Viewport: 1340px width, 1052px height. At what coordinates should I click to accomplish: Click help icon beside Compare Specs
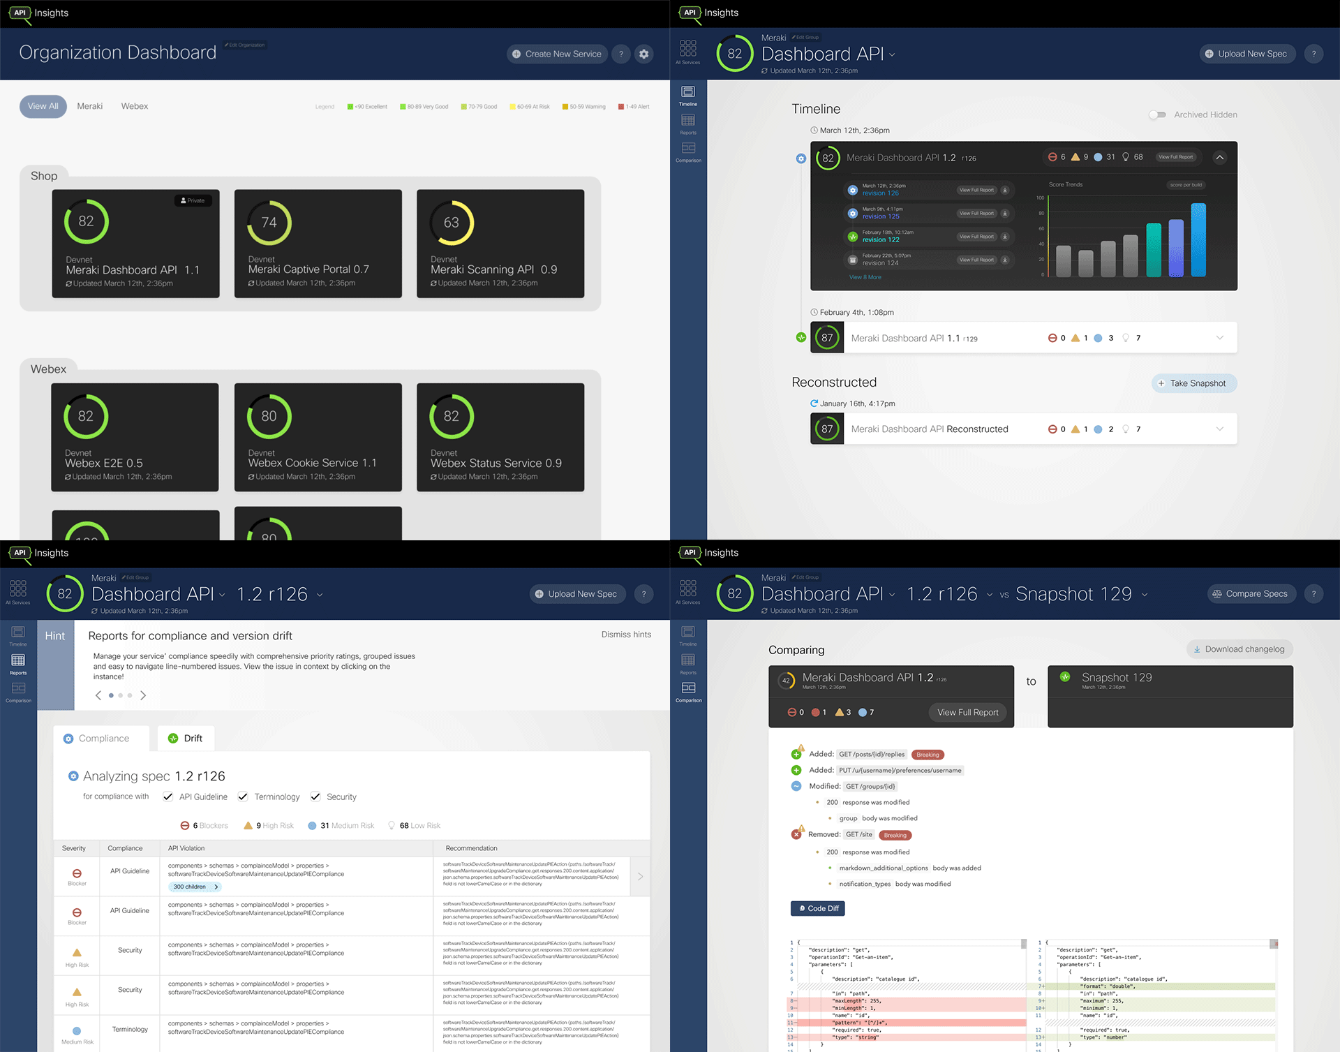coord(1313,593)
